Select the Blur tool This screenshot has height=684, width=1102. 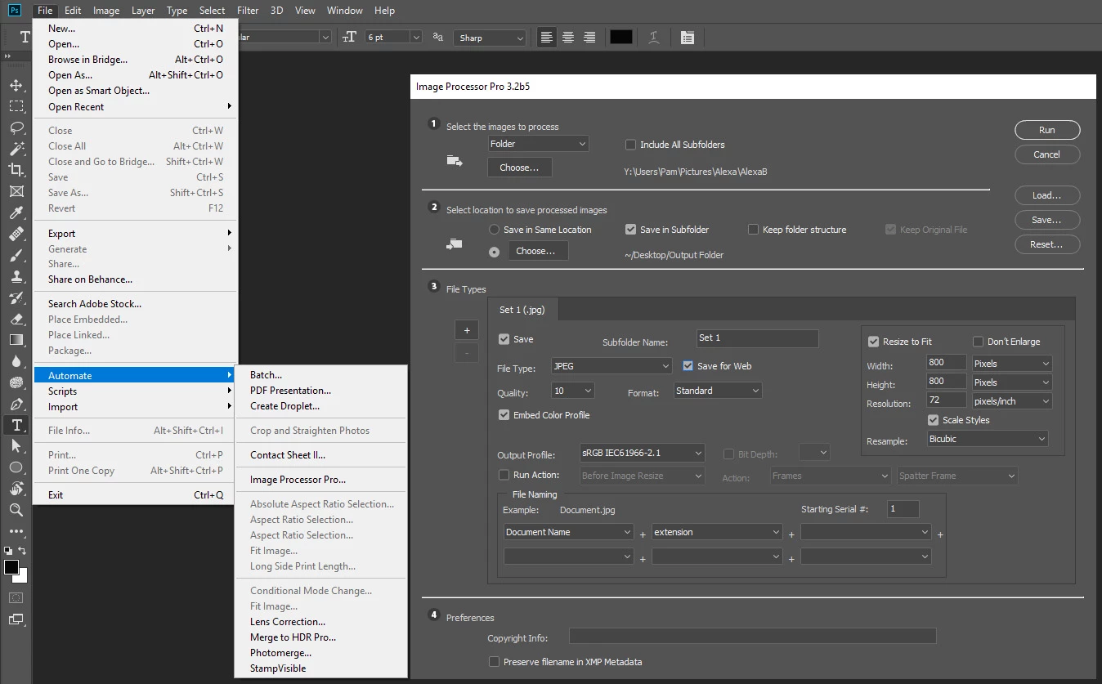16,361
